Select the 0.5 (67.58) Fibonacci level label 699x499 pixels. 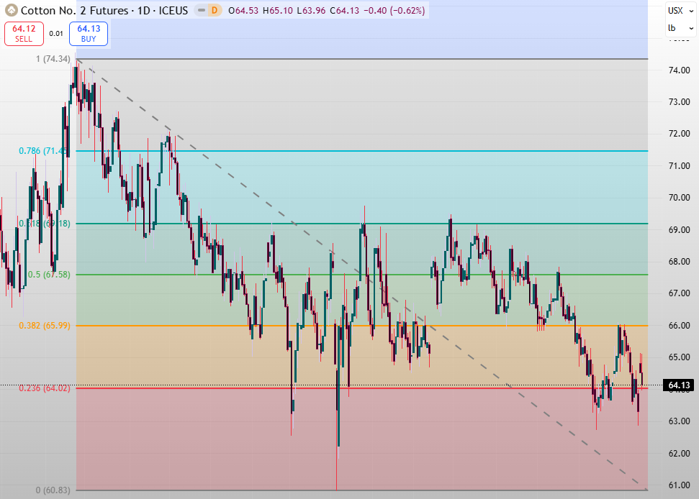tap(48, 275)
